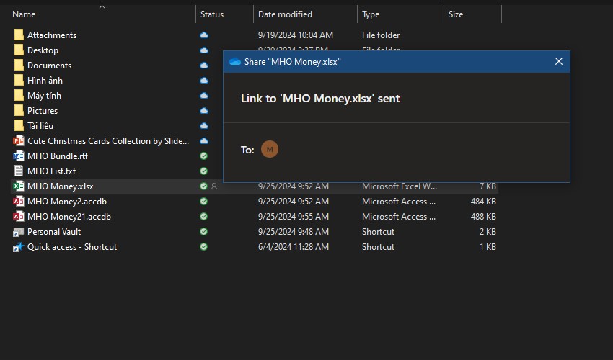
Task: Click the Type column header
Action: point(371,14)
